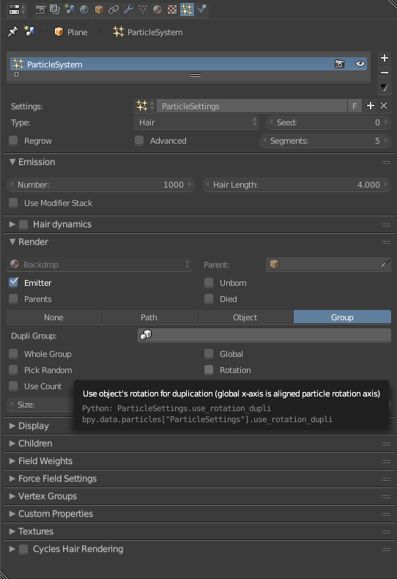
Task: Select the None render type
Action: (54, 317)
